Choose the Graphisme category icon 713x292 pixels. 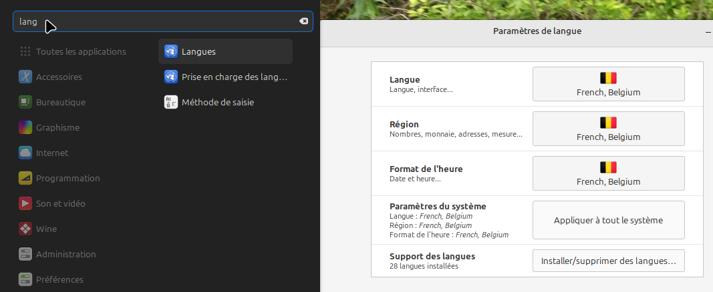(x=25, y=127)
